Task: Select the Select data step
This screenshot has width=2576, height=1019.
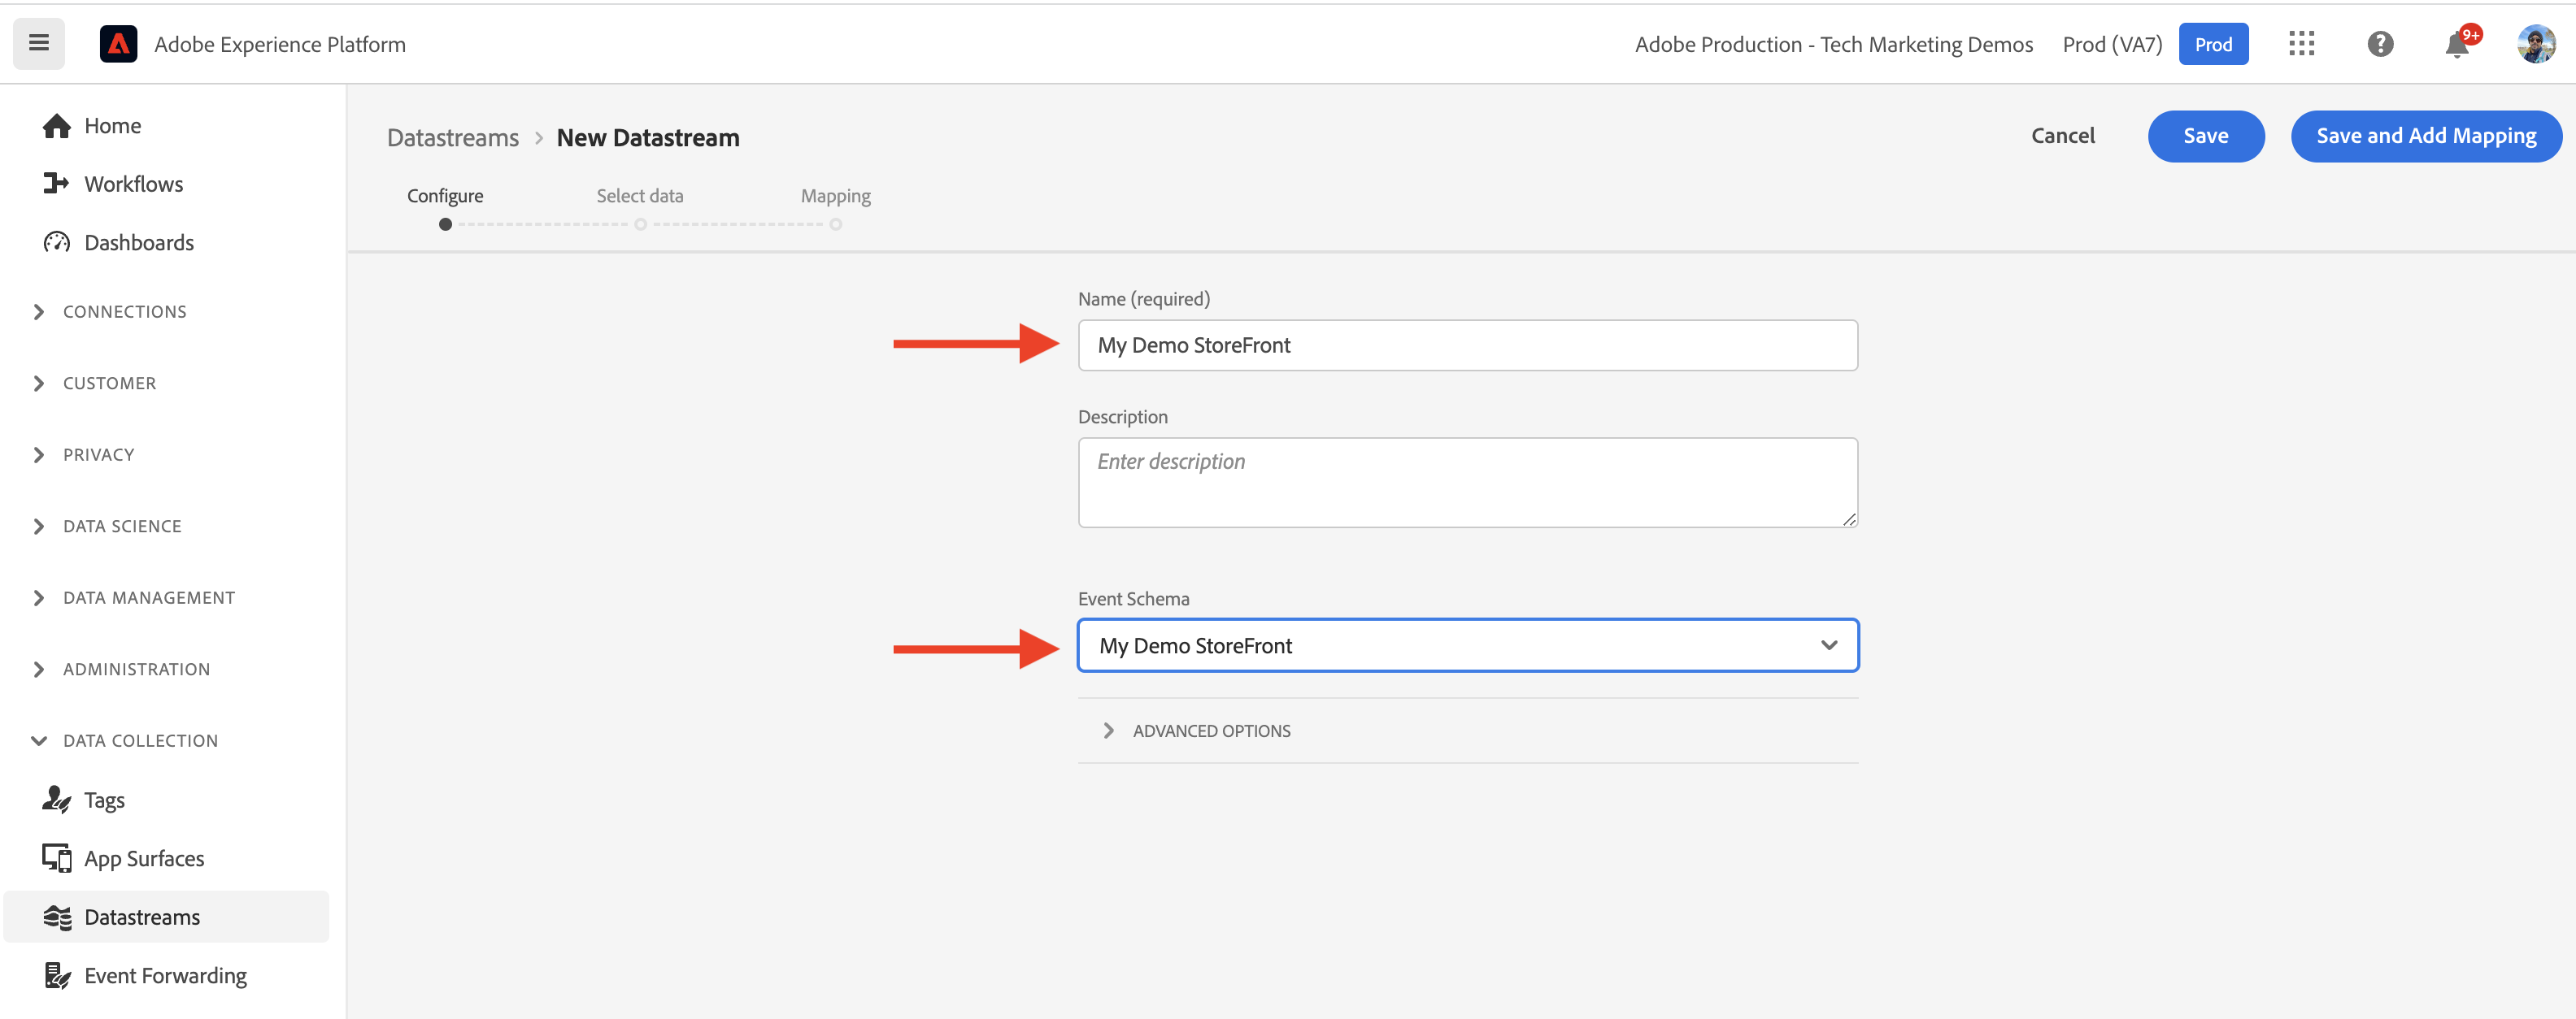Action: pyautogui.click(x=640, y=196)
